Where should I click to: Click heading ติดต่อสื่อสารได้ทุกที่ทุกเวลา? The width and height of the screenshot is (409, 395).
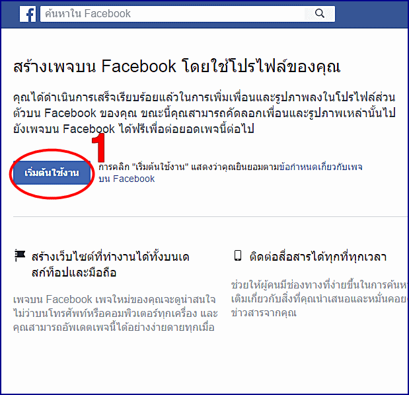click(x=318, y=257)
